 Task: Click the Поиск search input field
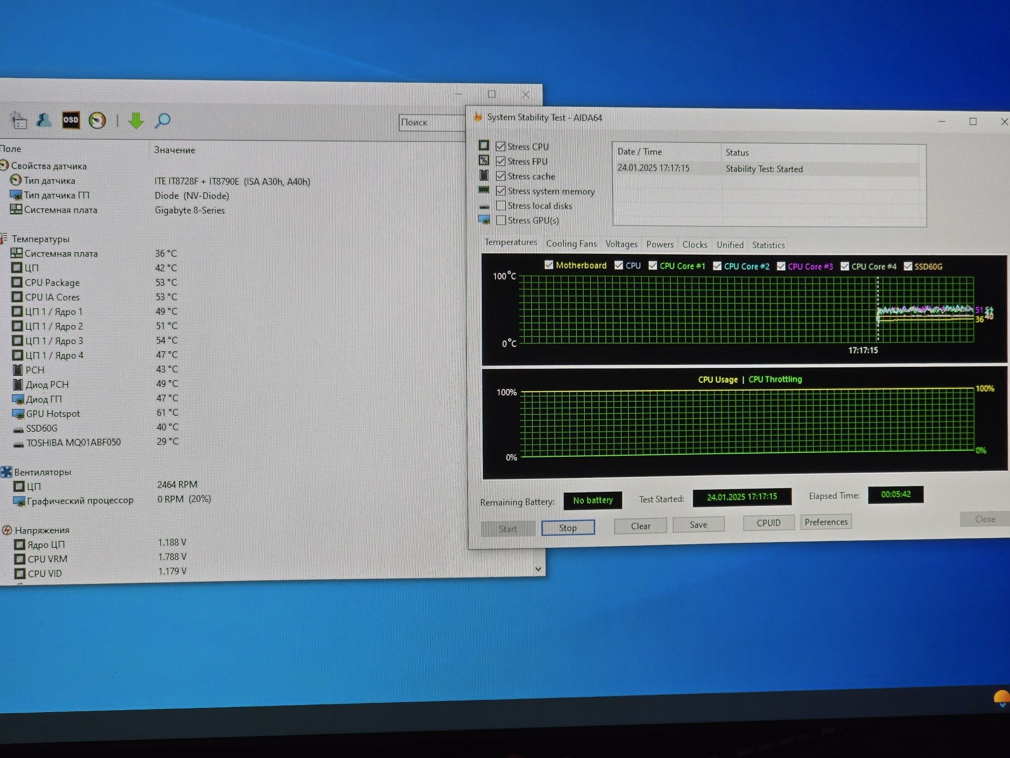432,122
